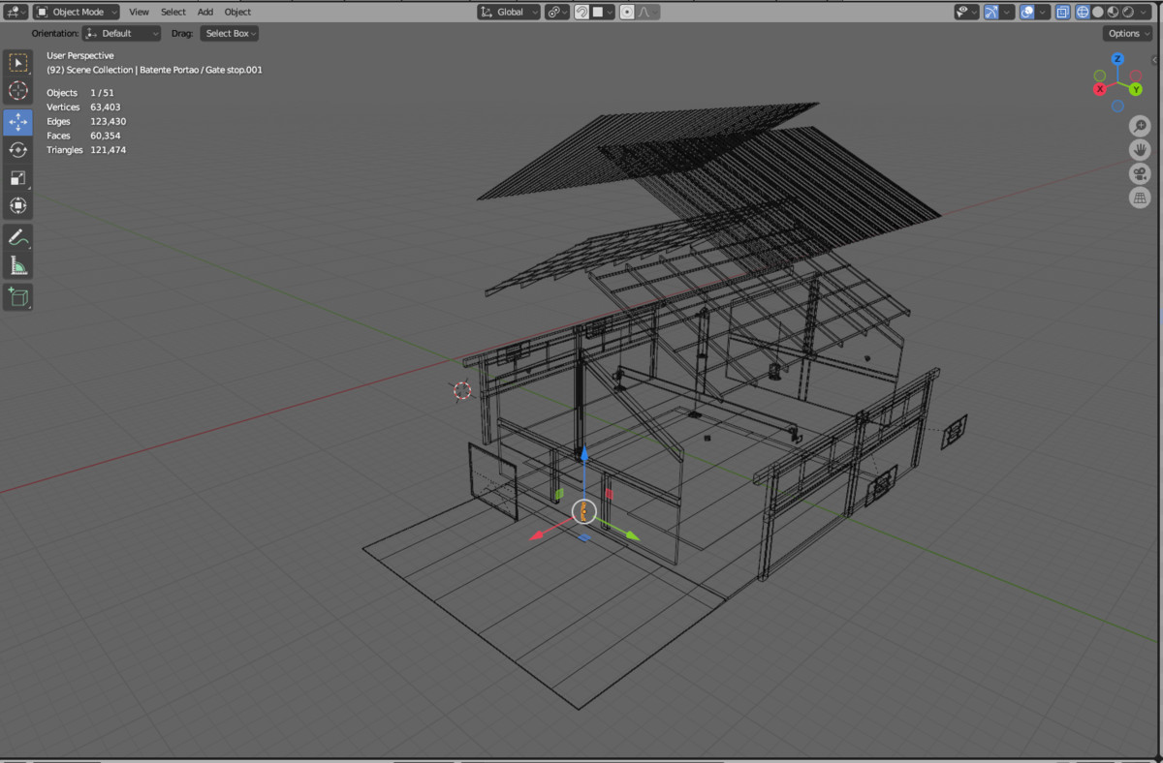The image size is (1163, 763).
Task: Switch to solid viewport shading
Action: tap(1098, 12)
